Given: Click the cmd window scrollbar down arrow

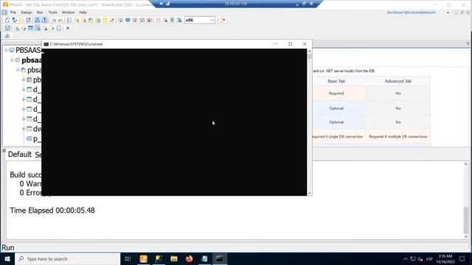Looking at the screenshot, I should [x=310, y=193].
